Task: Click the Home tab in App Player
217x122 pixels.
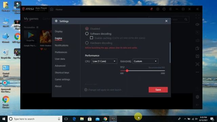Action: pos(59,9)
